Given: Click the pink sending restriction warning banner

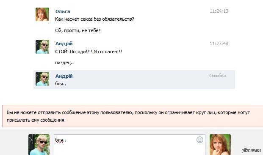Looking at the screenshot, I should click(133, 116).
